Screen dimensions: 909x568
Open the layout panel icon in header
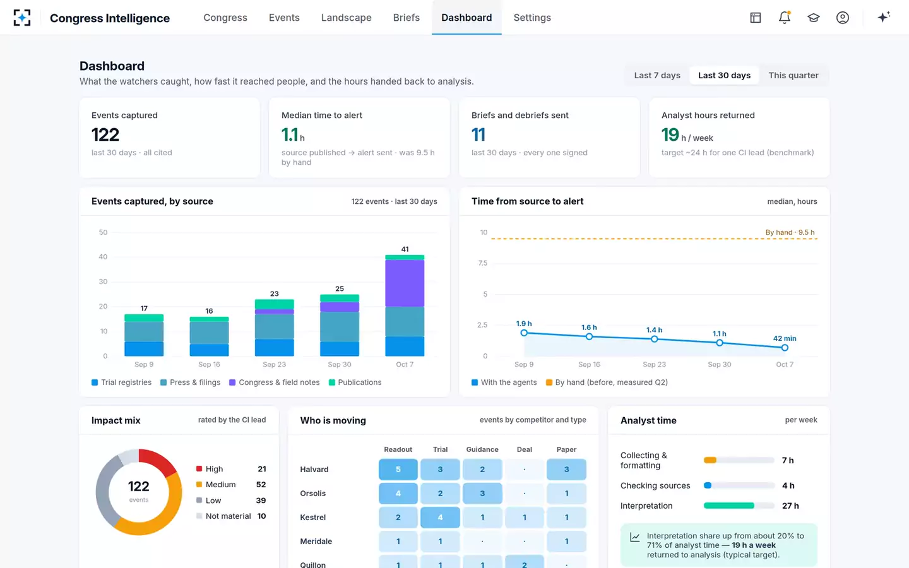coord(756,18)
